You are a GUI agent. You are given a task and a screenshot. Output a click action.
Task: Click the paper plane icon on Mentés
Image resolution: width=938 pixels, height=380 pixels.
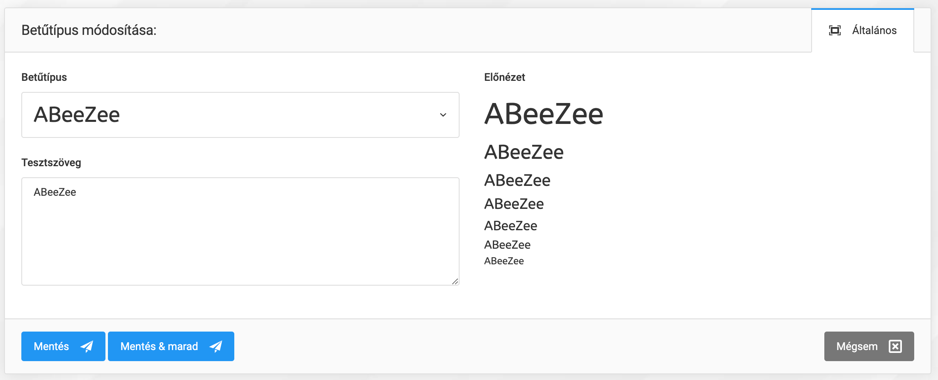pos(87,346)
